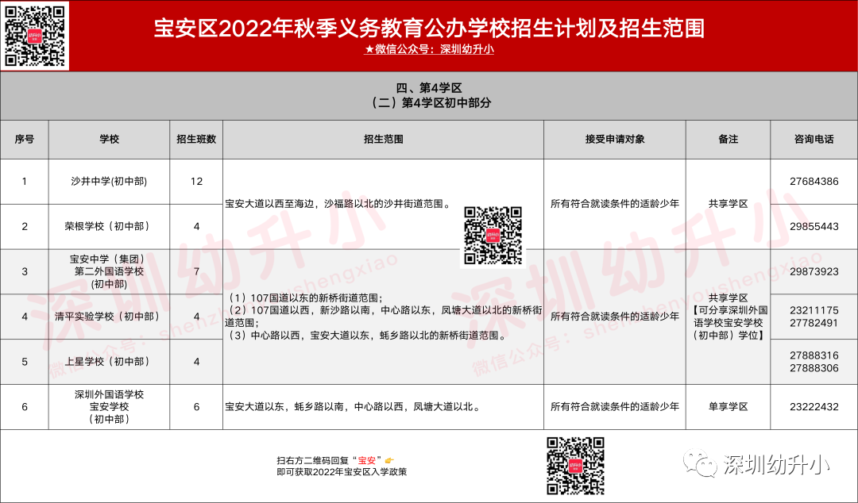Click row number 1 in 序号 column
This screenshot has height=503, width=858.
click(24, 182)
